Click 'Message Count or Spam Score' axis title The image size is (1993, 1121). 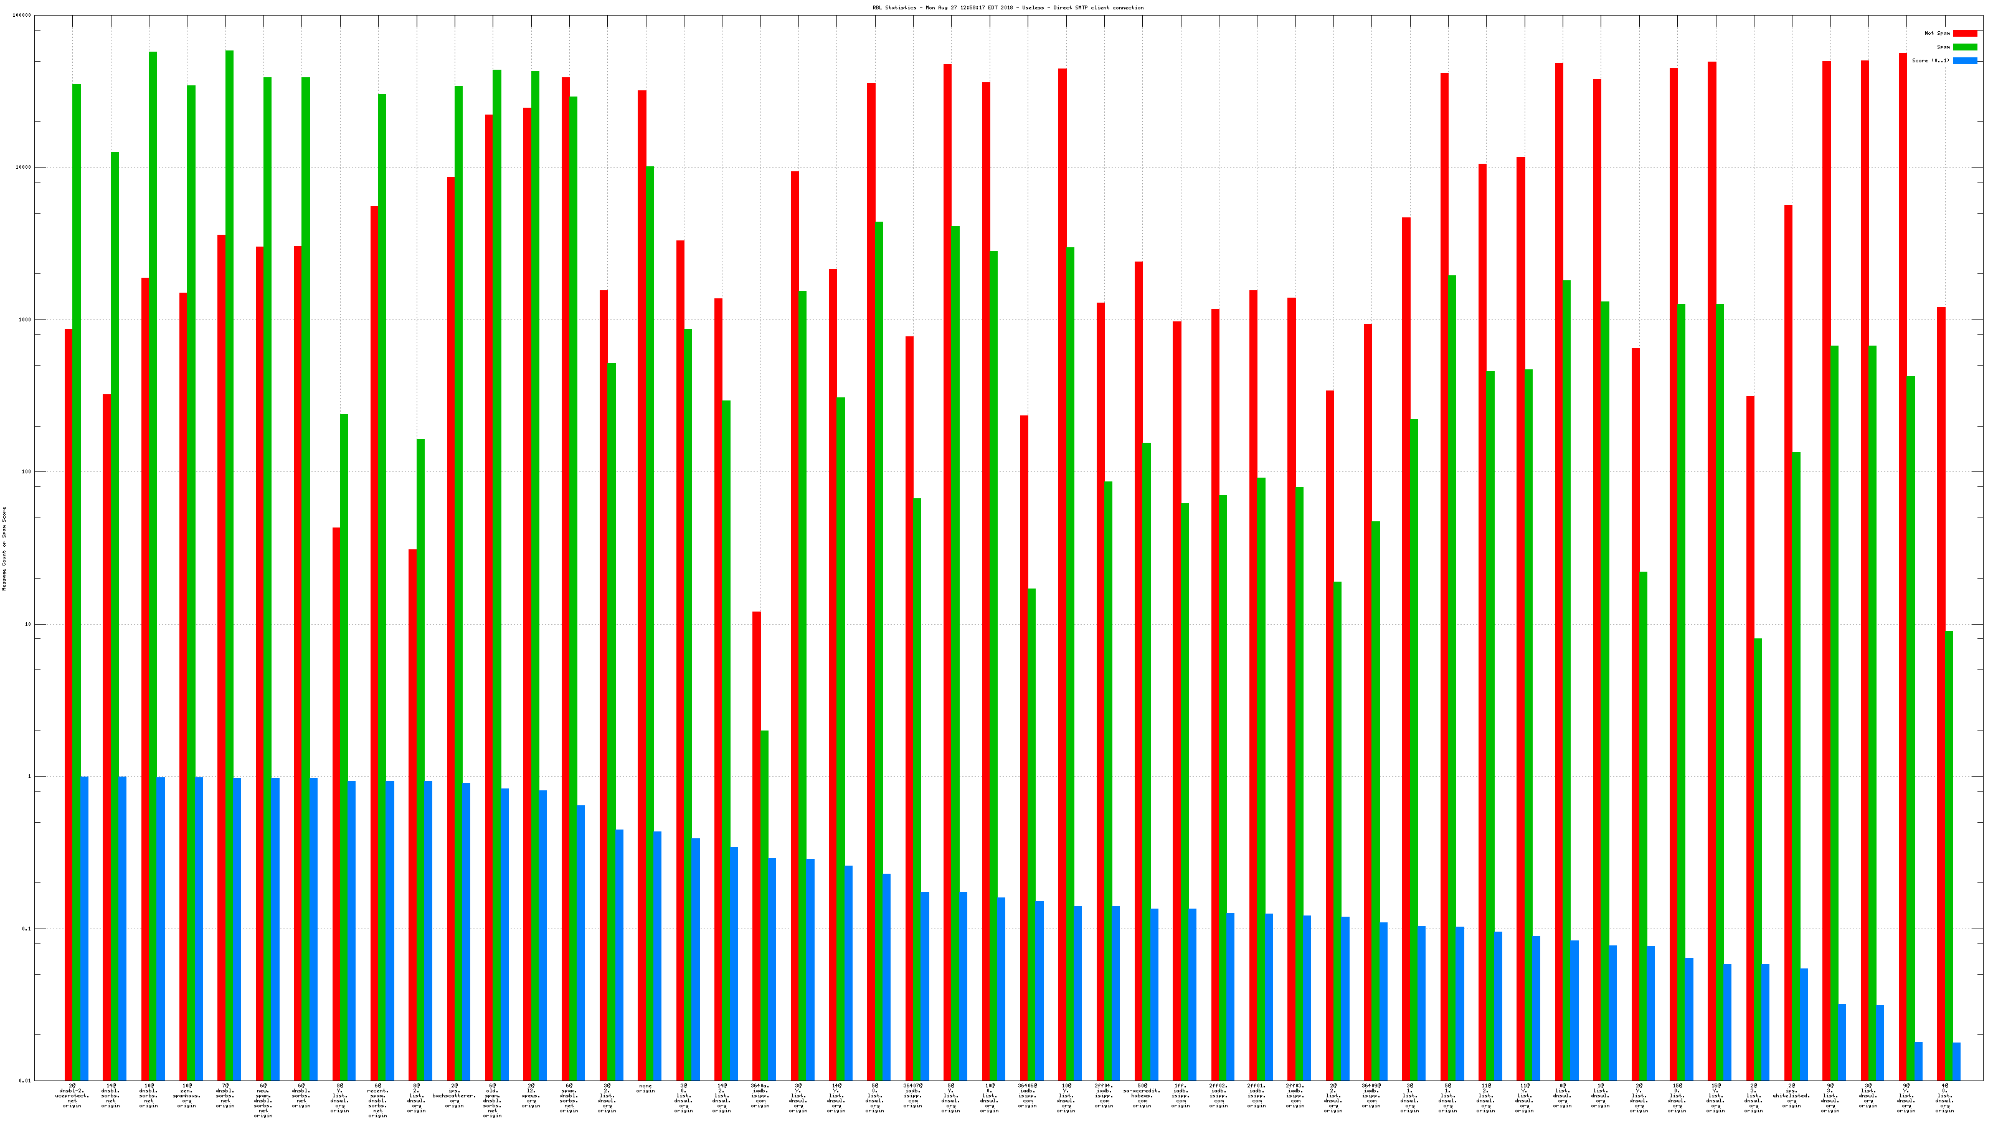pos(4,549)
